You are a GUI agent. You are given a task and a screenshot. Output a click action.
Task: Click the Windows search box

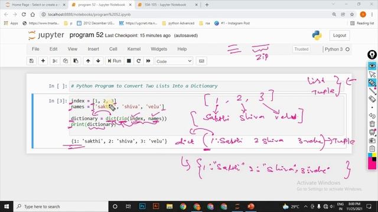coord(61,207)
